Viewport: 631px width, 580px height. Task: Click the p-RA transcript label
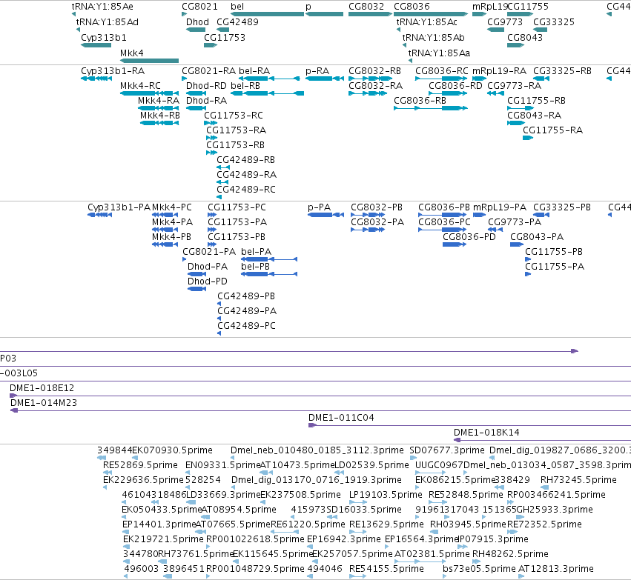(x=317, y=71)
